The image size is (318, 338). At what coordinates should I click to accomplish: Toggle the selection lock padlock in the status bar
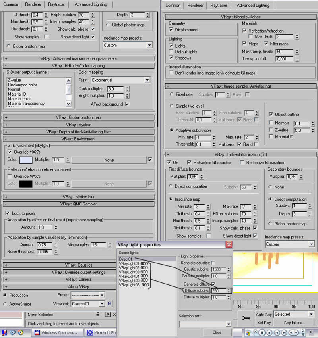[x=98, y=315]
